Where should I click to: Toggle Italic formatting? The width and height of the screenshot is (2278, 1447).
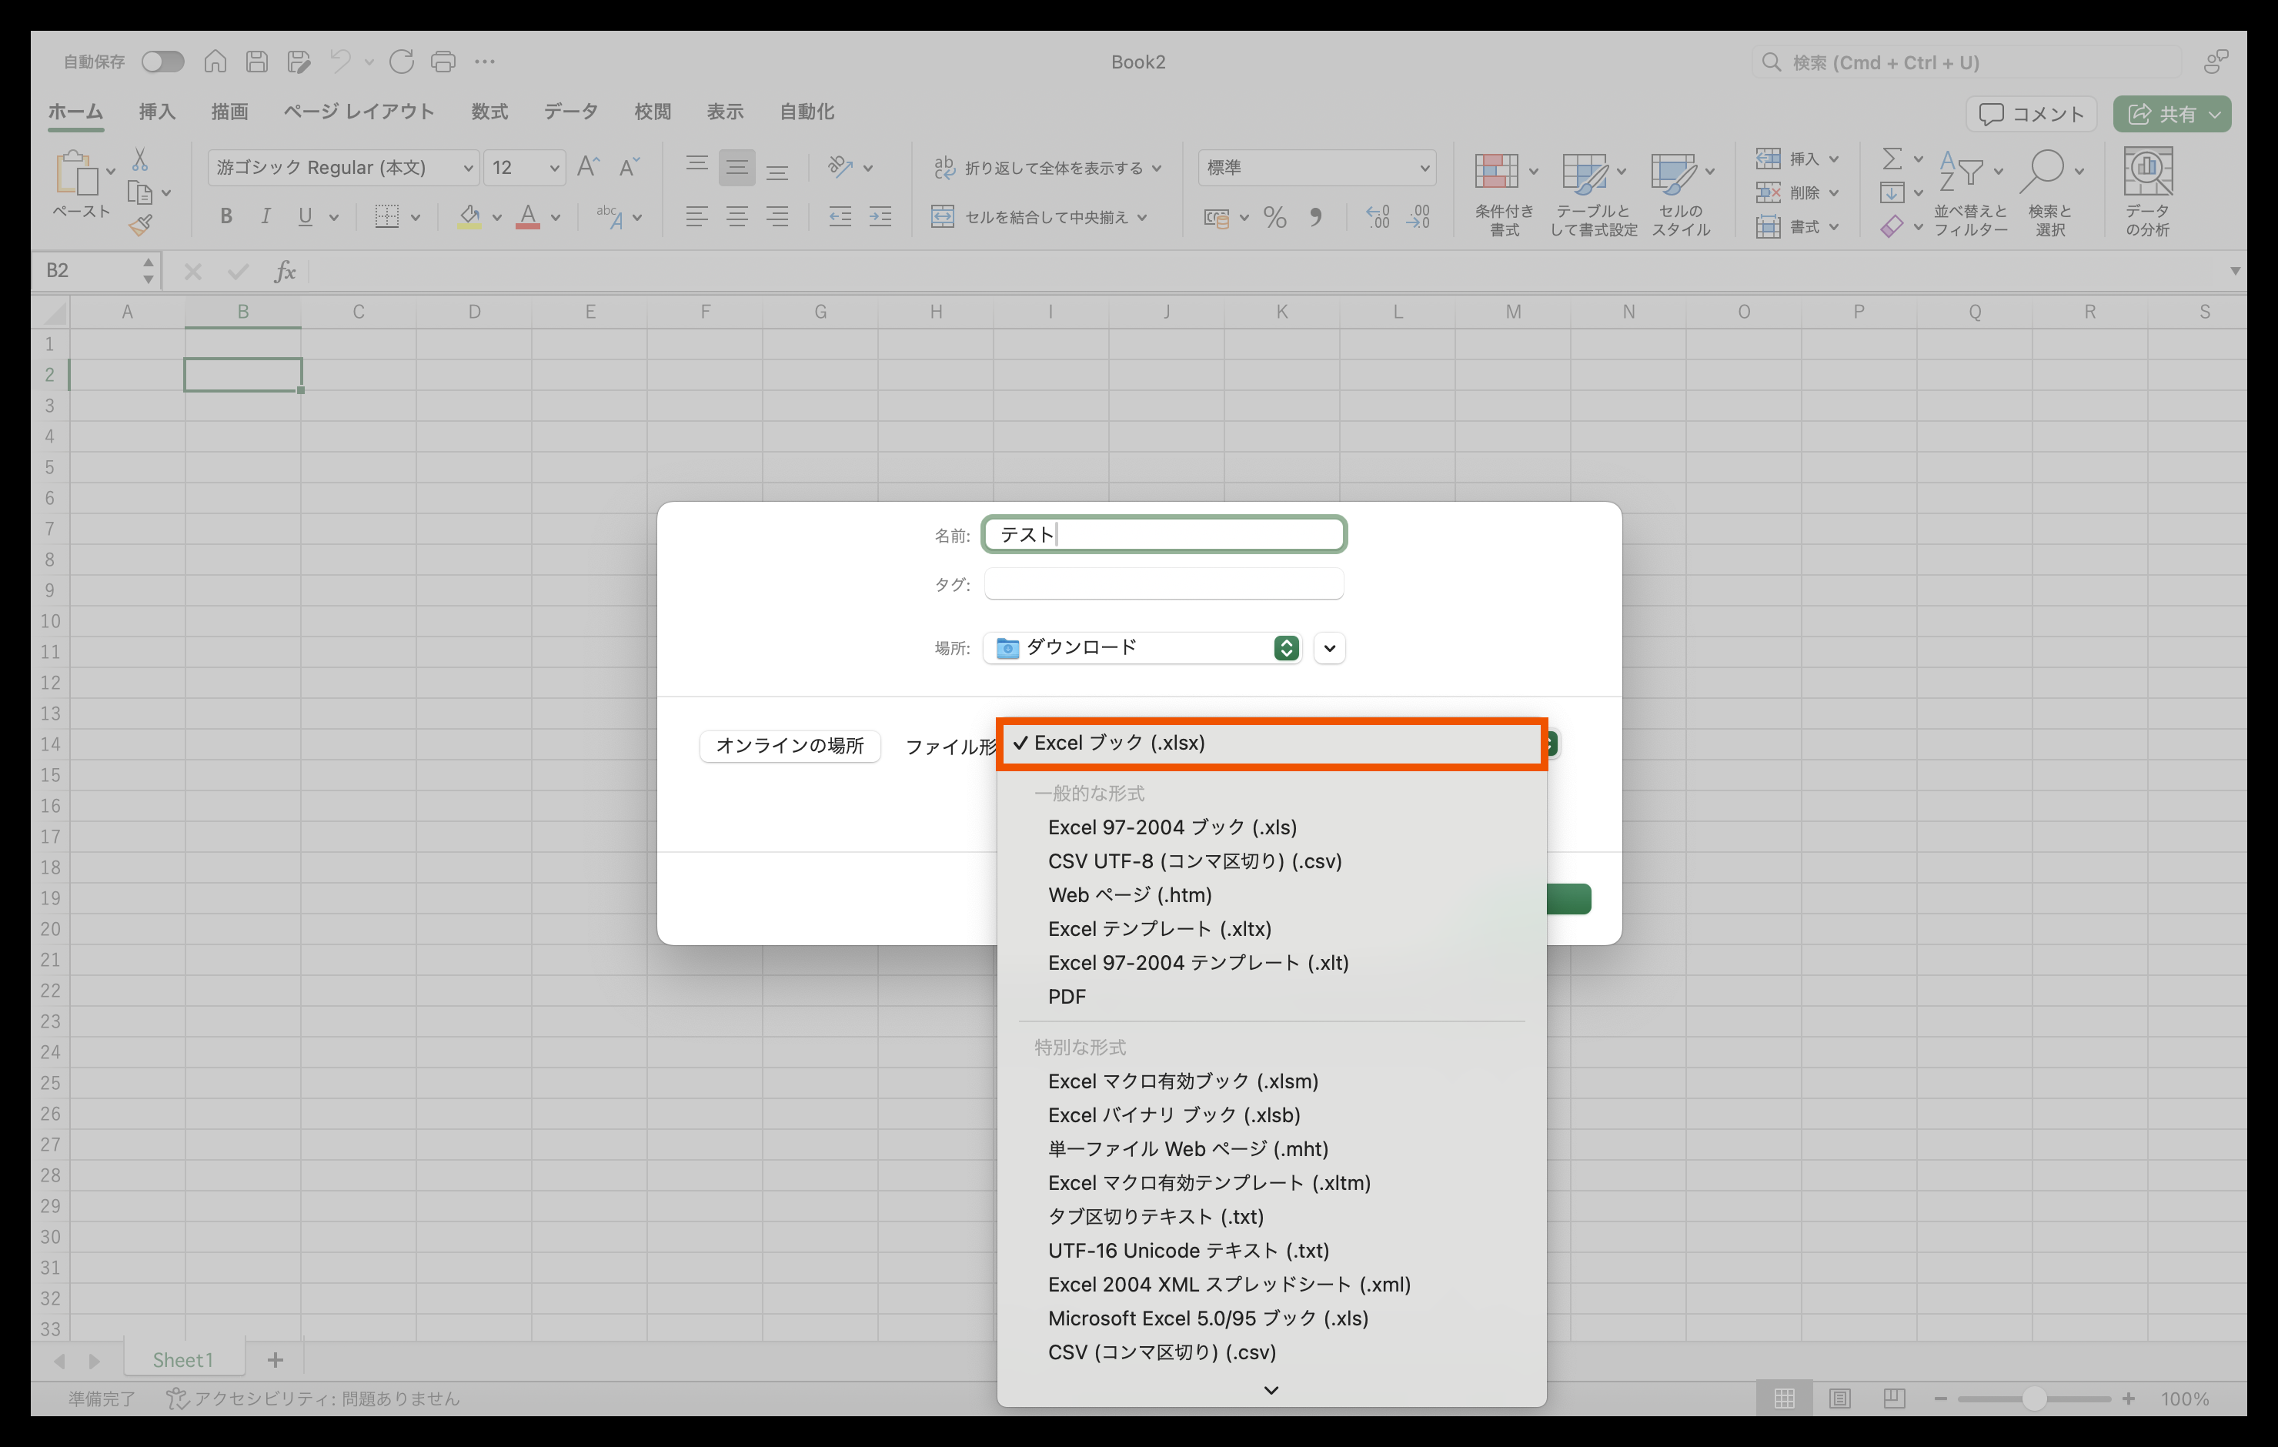[x=266, y=217]
